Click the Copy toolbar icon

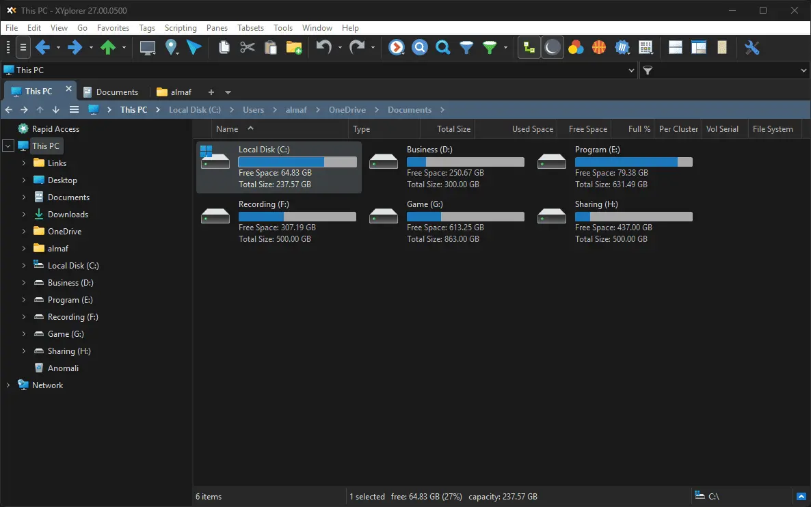point(224,48)
